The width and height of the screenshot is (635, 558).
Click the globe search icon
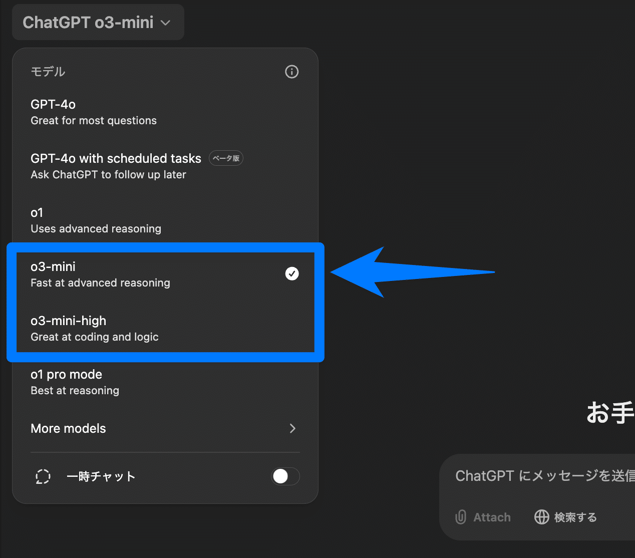point(541,517)
